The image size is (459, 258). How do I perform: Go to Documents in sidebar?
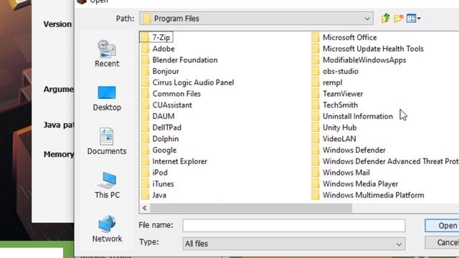(107, 141)
